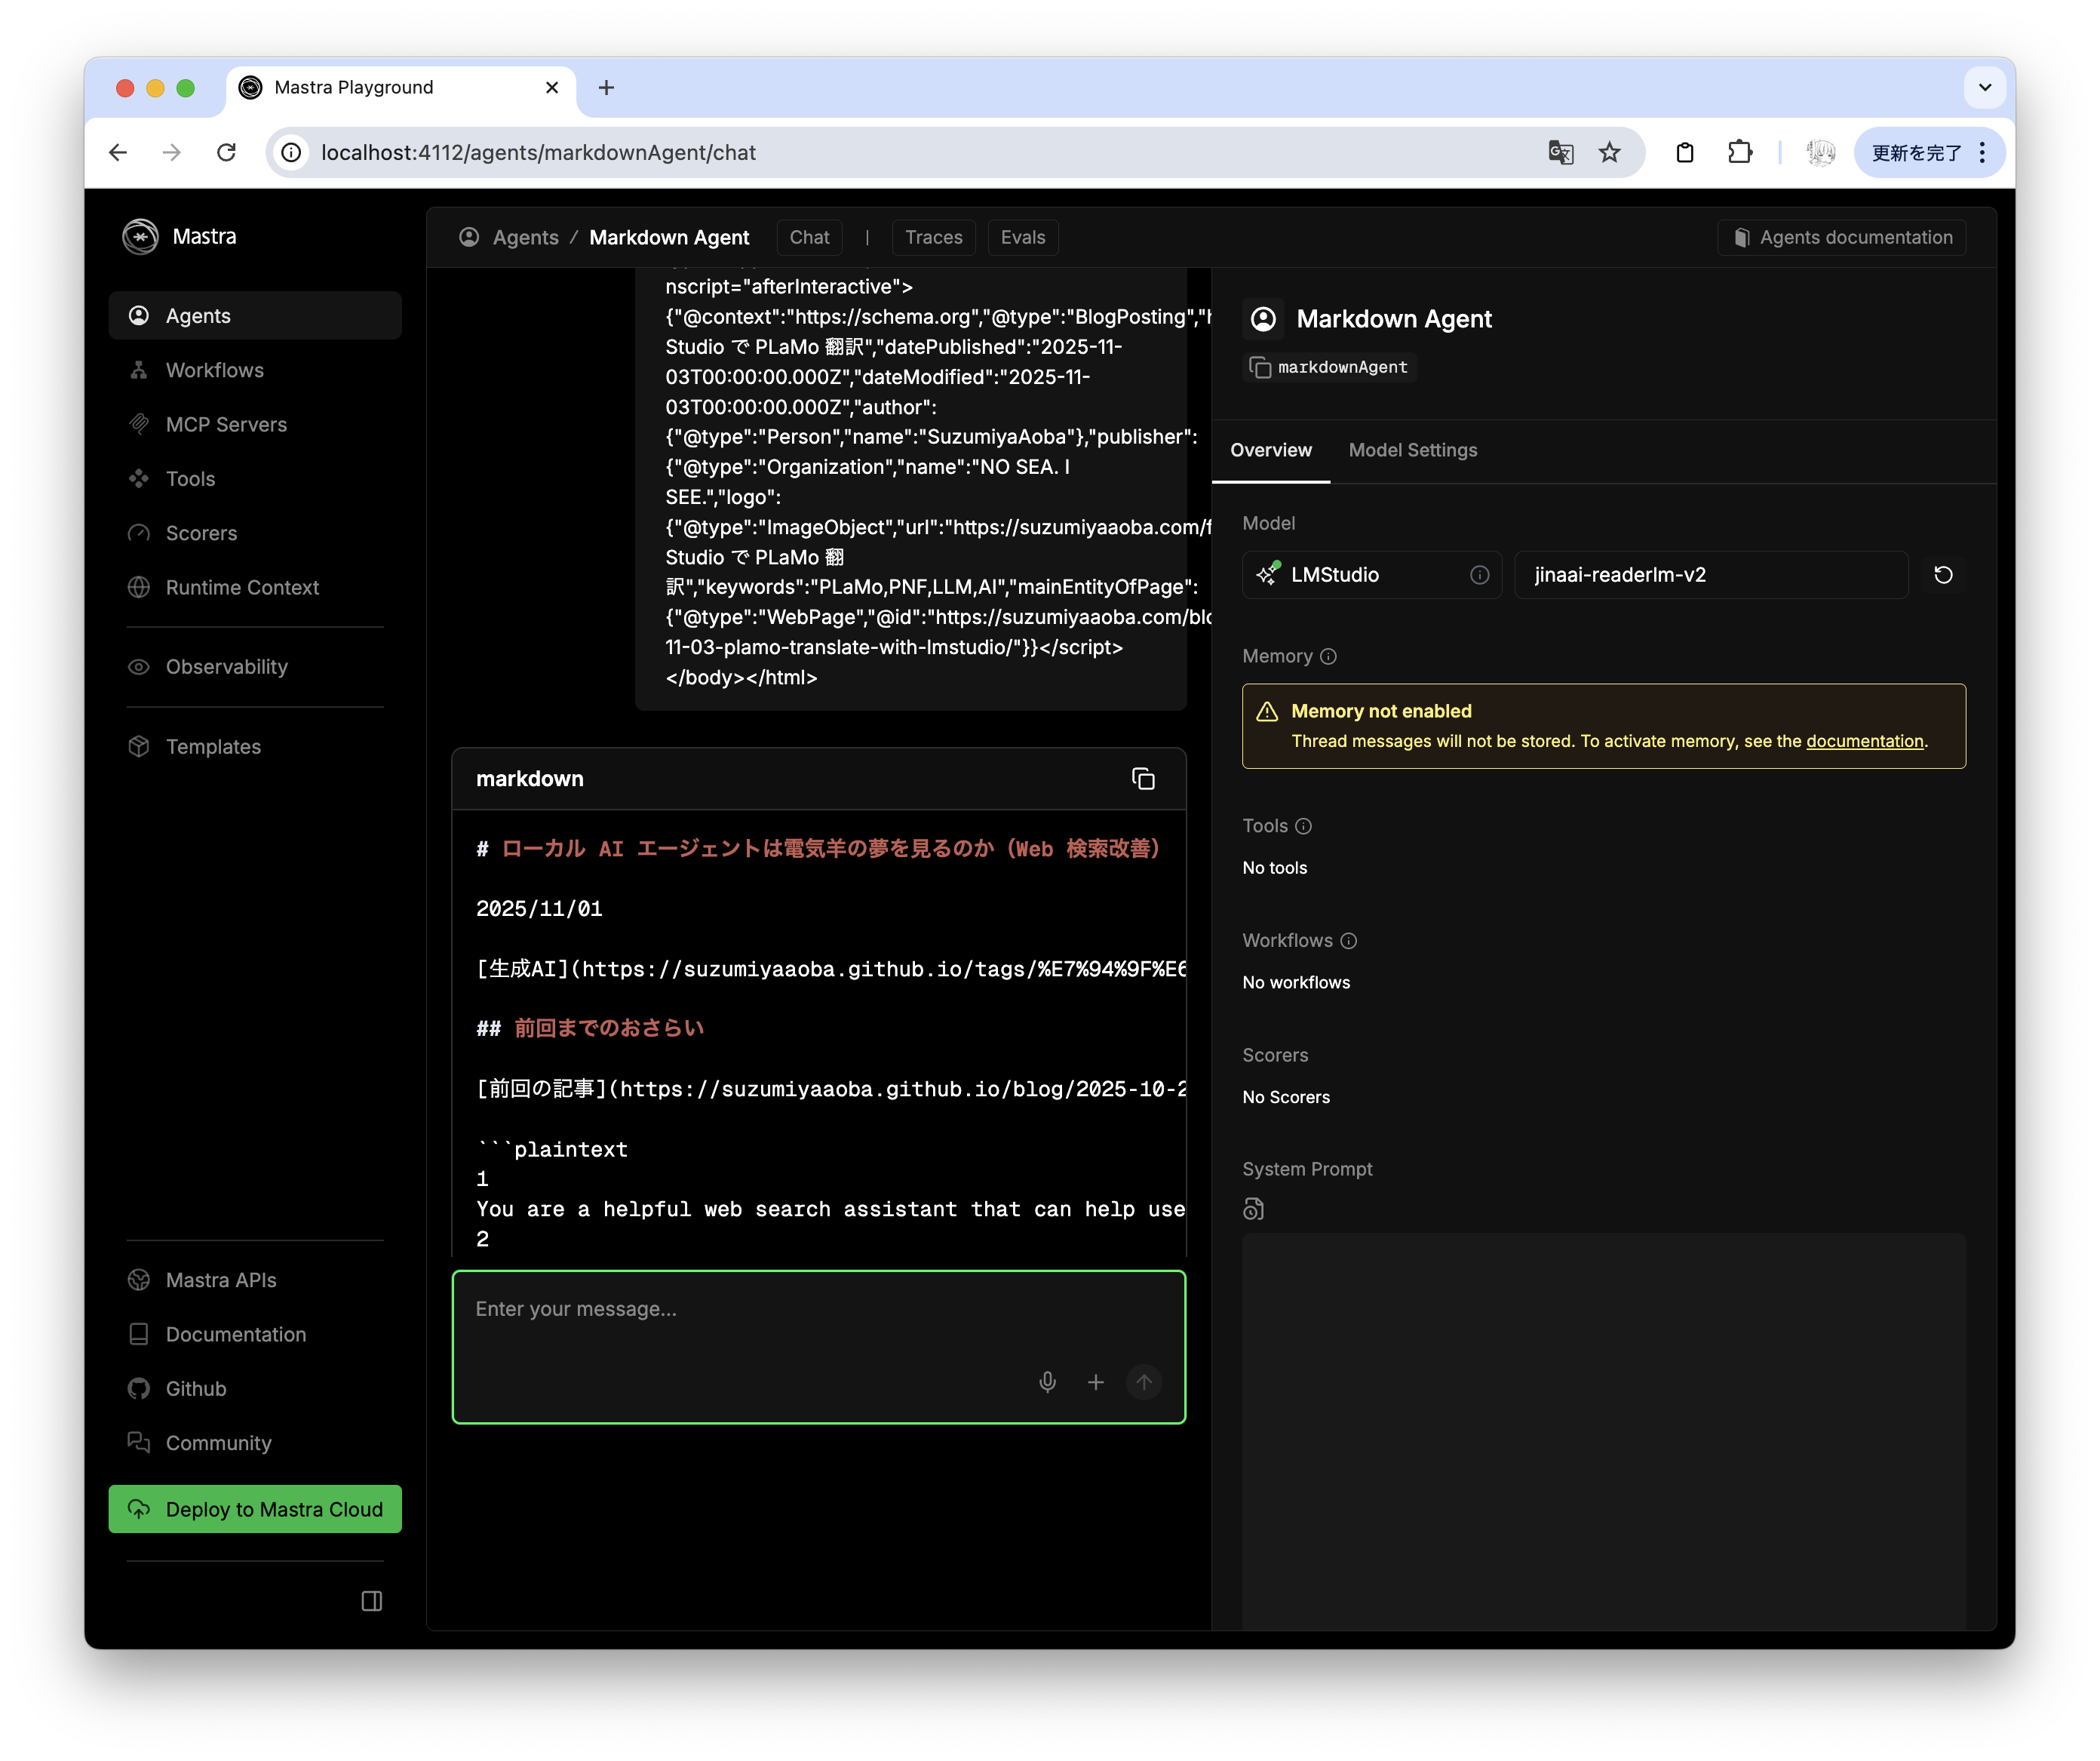The width and height of the screenshot is (2100, 1761).
Task: Expand the browser chevron near tab bar
Action: click(1984, 87)
